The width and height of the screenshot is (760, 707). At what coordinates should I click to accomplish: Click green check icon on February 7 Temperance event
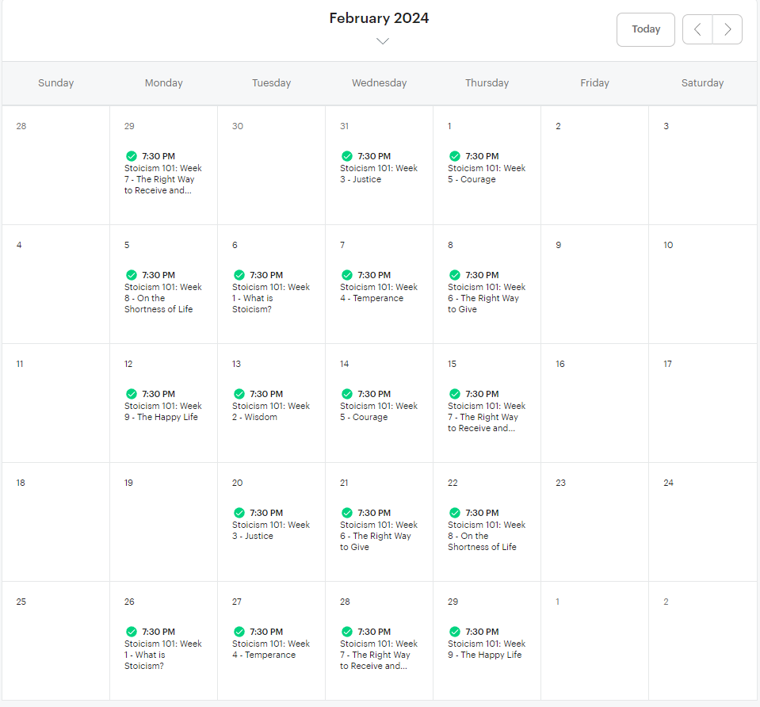pos(347,275)
